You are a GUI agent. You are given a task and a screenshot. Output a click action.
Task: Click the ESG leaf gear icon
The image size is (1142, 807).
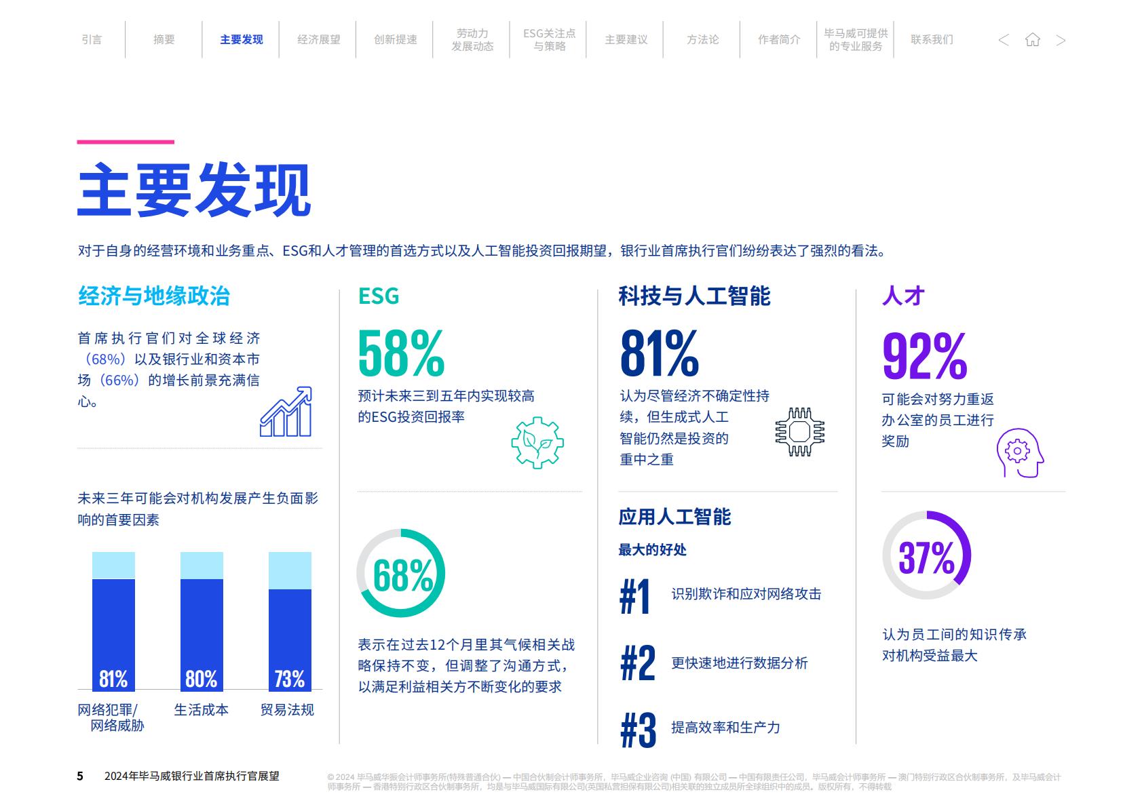click(537, 443)
